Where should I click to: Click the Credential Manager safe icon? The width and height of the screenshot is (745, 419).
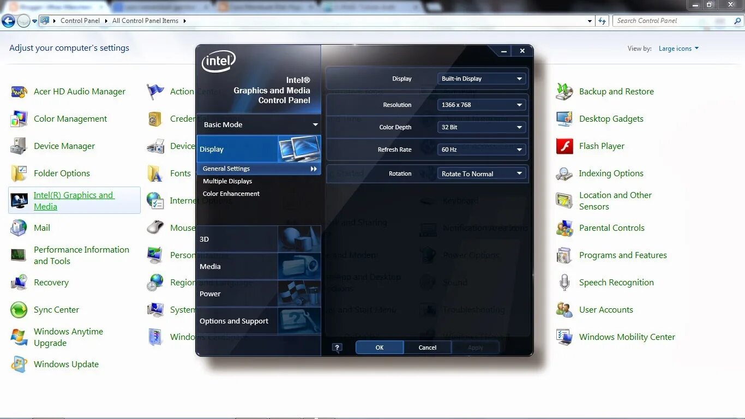[155, 119]
